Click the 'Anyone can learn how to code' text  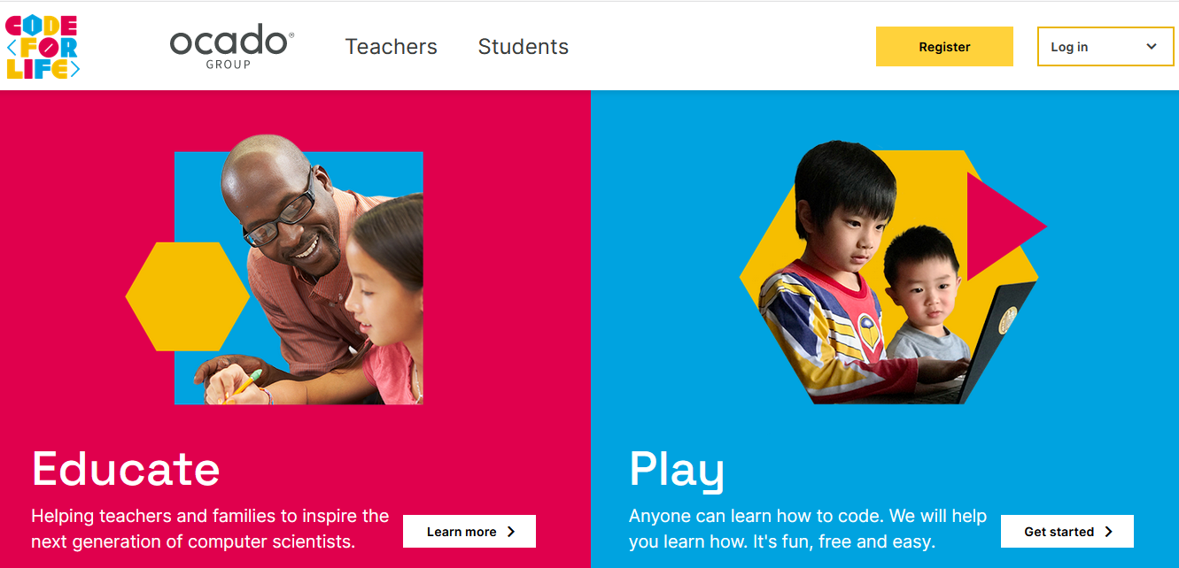[808, 528]
